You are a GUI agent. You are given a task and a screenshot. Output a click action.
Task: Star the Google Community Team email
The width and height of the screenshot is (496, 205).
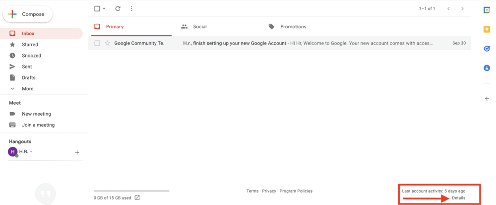[x=108, y=43]
